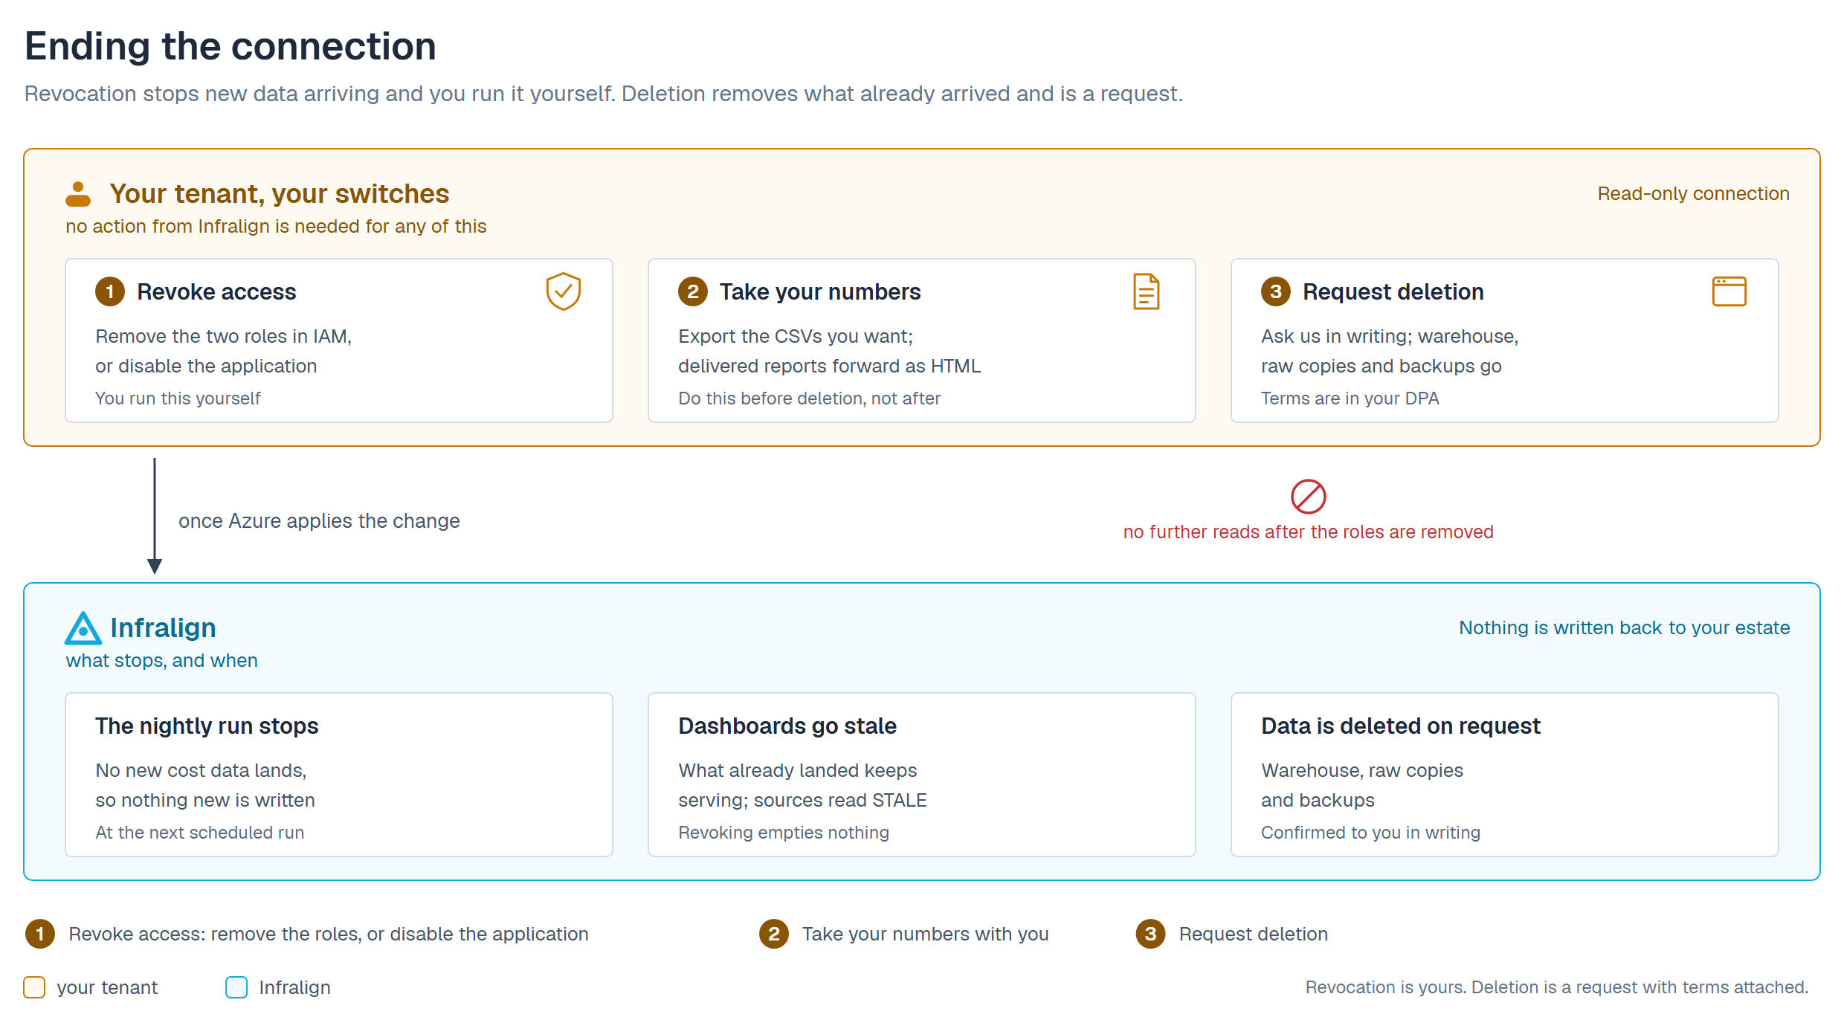Image resolution: width=1844 pixels, height=1023 pixels.
Task: Click no action from Infralign is needed subtitle
Action: tap(276, 227)
